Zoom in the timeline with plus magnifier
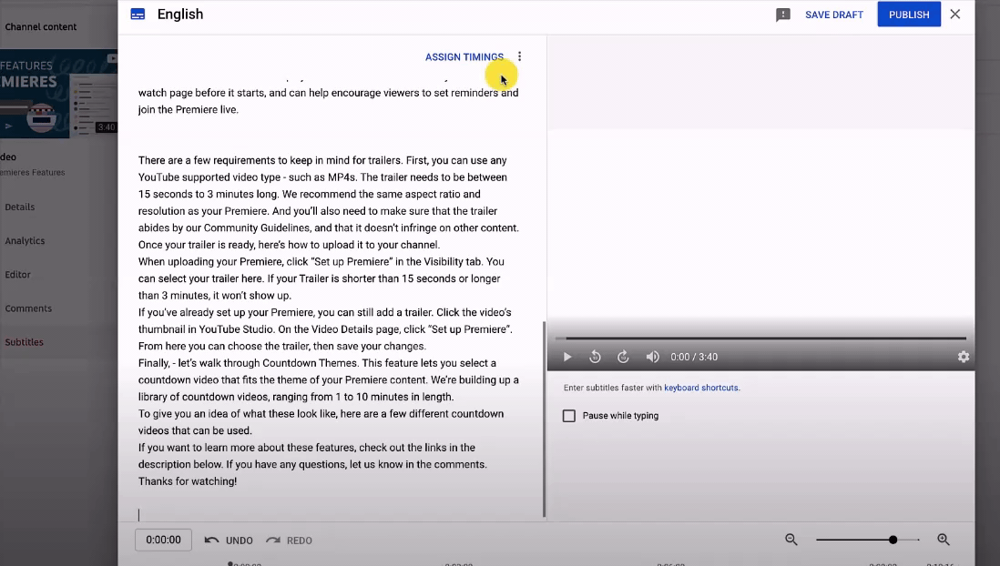The width and height of the screenshot is (1000, 566). tap(944, 540)
